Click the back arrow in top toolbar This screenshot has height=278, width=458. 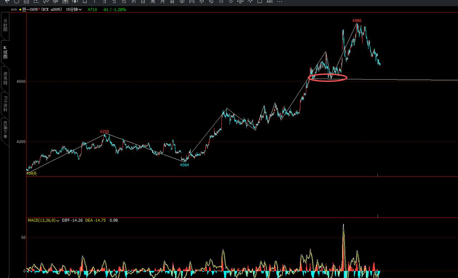tap(7, 1)
